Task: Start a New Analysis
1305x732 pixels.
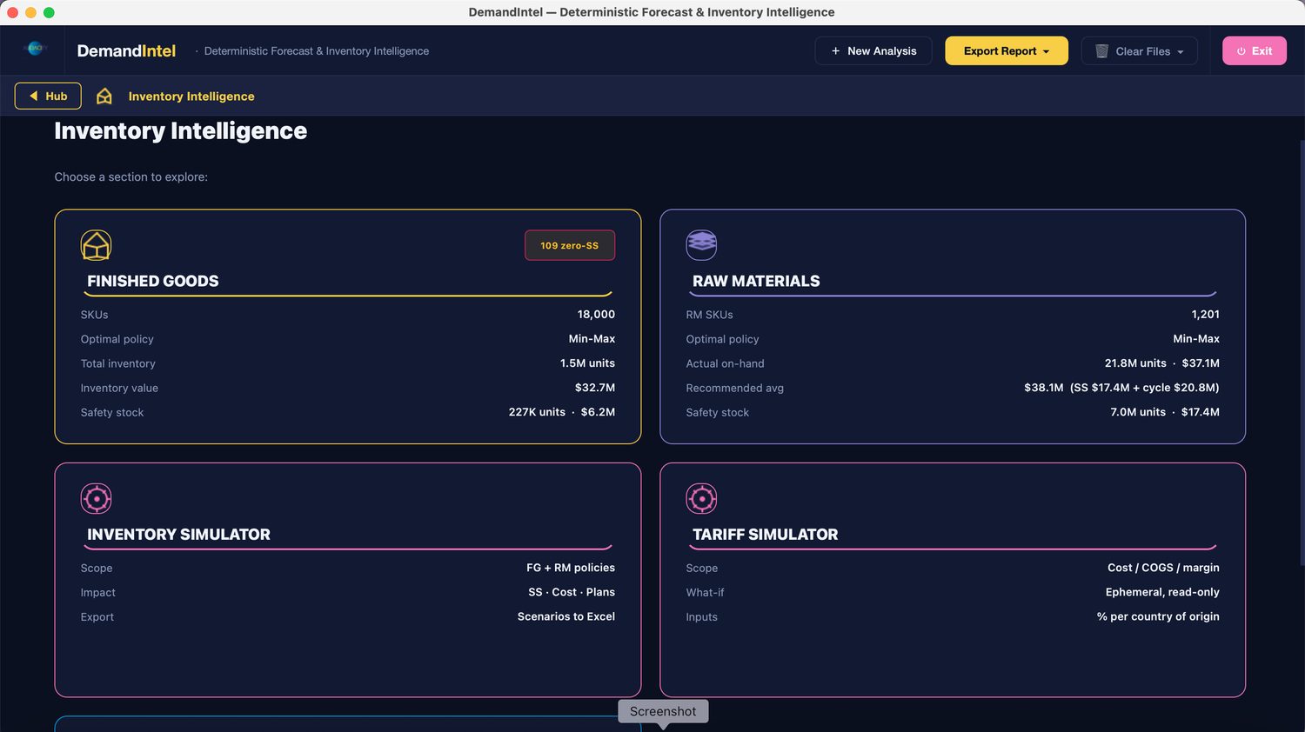Action: 873,50
